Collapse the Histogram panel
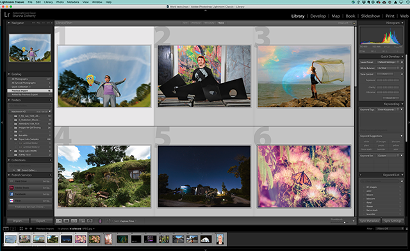 pyautogui.click(x=402, y=23)
